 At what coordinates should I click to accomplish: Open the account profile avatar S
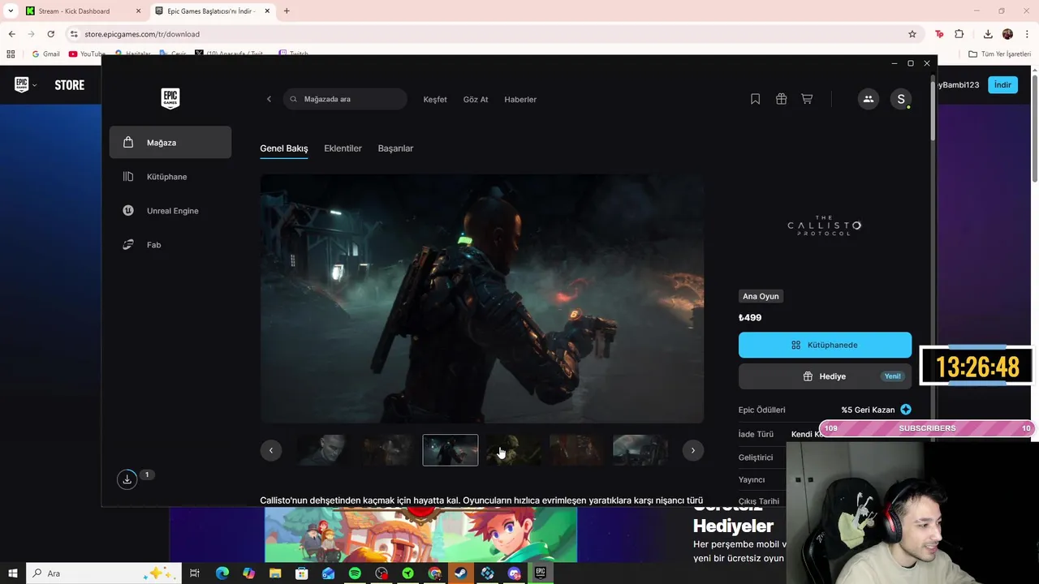pos(900,99)
